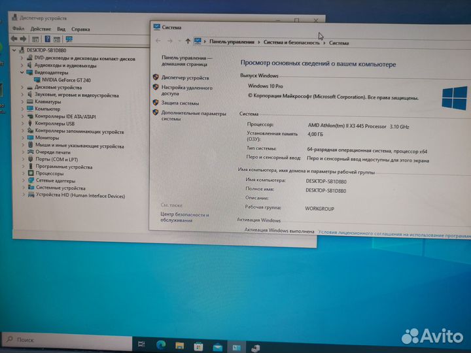Open Центр безопасности и обслуживания link
471x353 pixels.
pyautogui.click(x=184, y=217)
